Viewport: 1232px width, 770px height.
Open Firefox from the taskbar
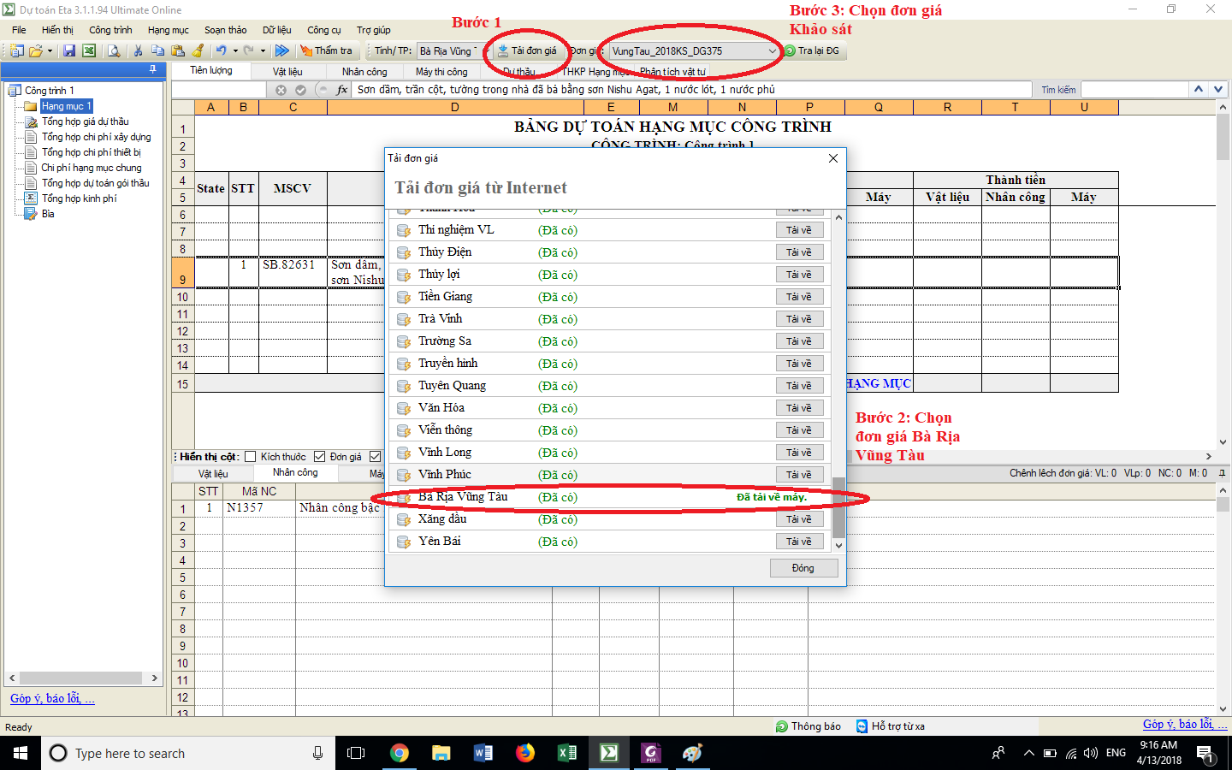coord(525,753)
